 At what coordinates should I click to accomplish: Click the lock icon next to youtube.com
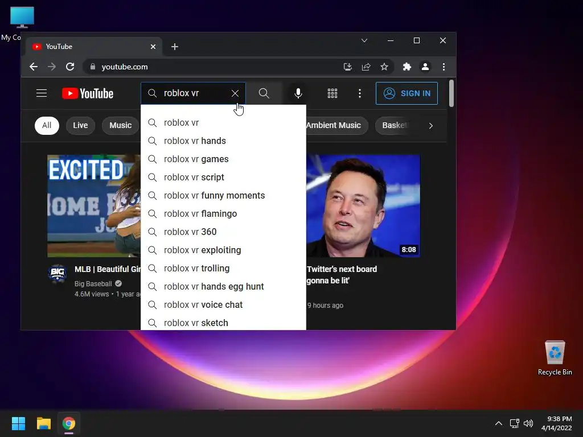(93, 67)
